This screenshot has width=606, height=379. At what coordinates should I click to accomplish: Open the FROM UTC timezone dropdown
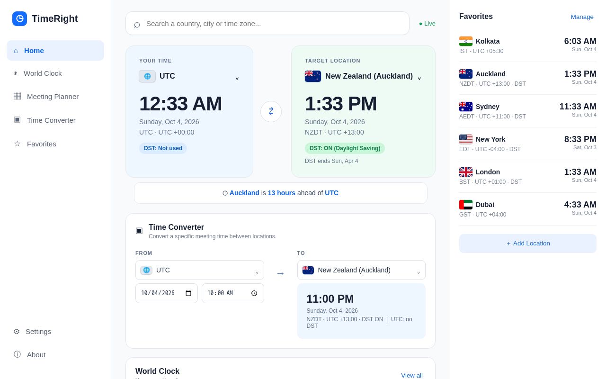tap(200, 270)
